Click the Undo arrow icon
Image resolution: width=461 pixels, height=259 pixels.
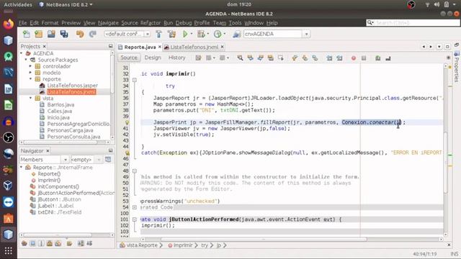80,34
